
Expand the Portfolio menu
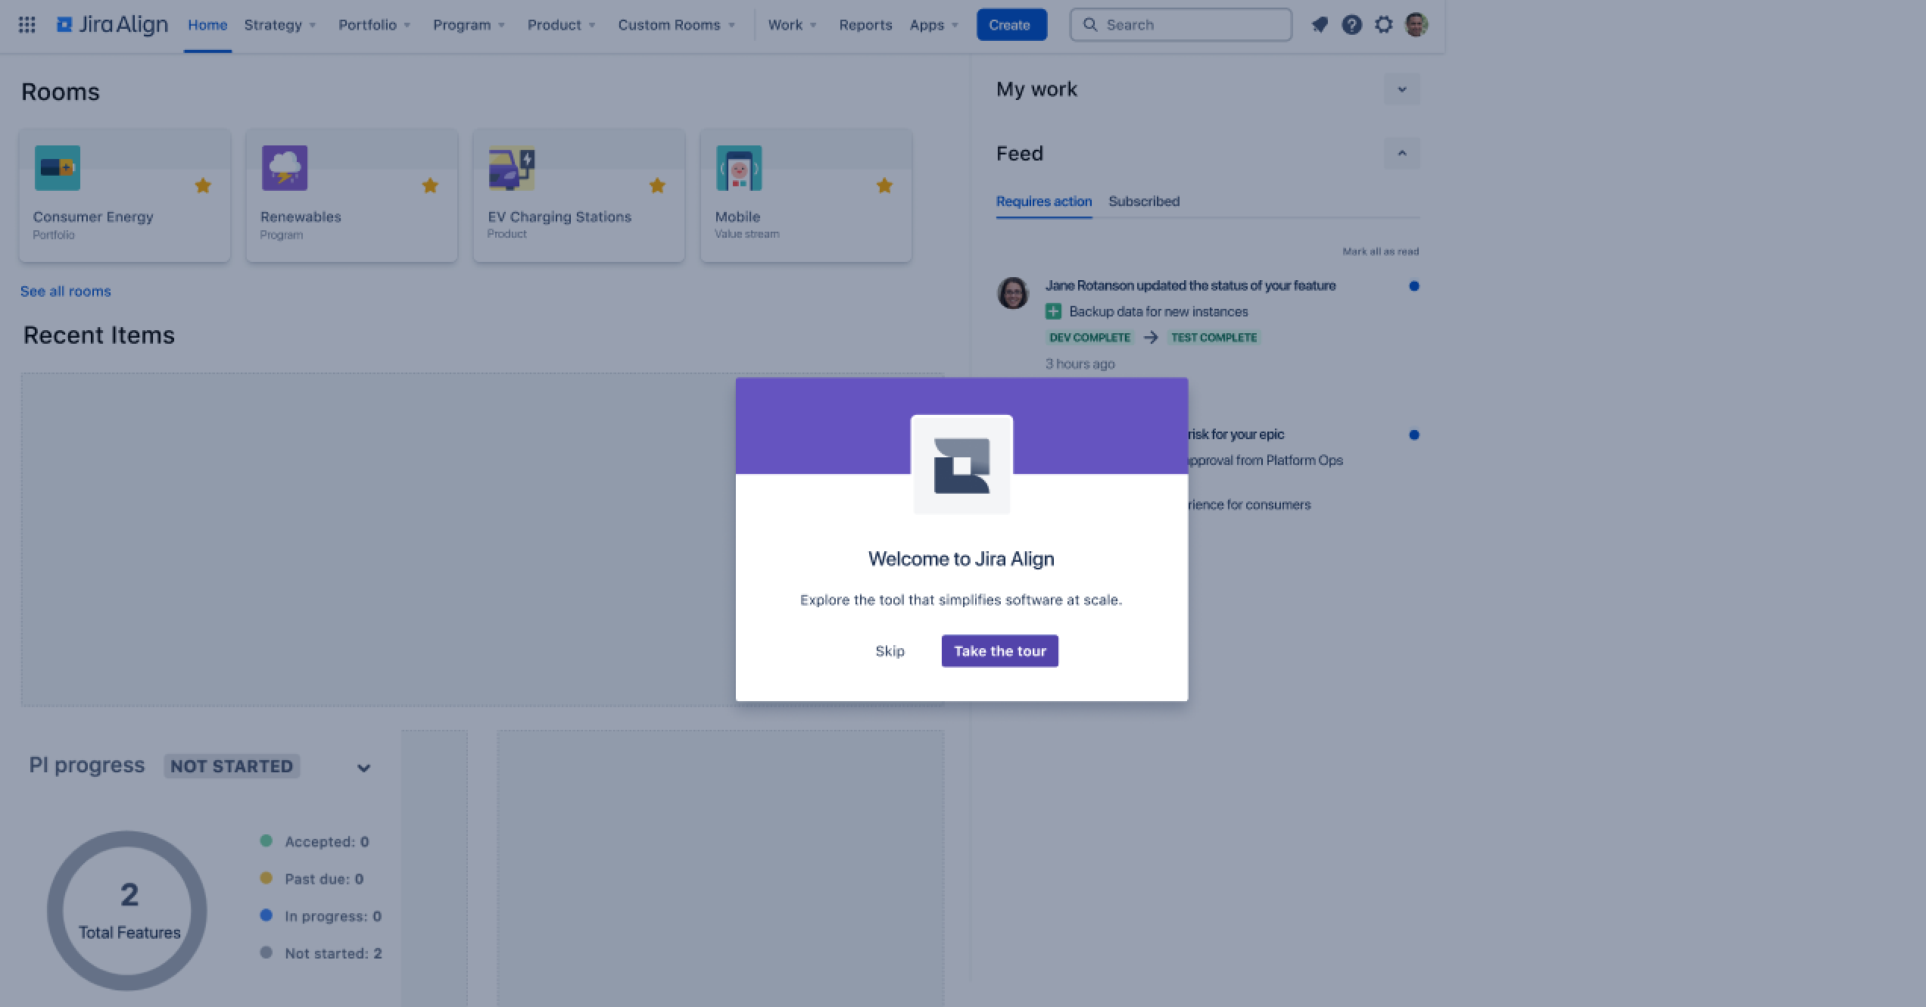click(375, 25)
